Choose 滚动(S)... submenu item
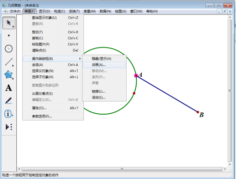Image resolution: width=236 pixels, height=179 pixels. click(x=105, y=97)
